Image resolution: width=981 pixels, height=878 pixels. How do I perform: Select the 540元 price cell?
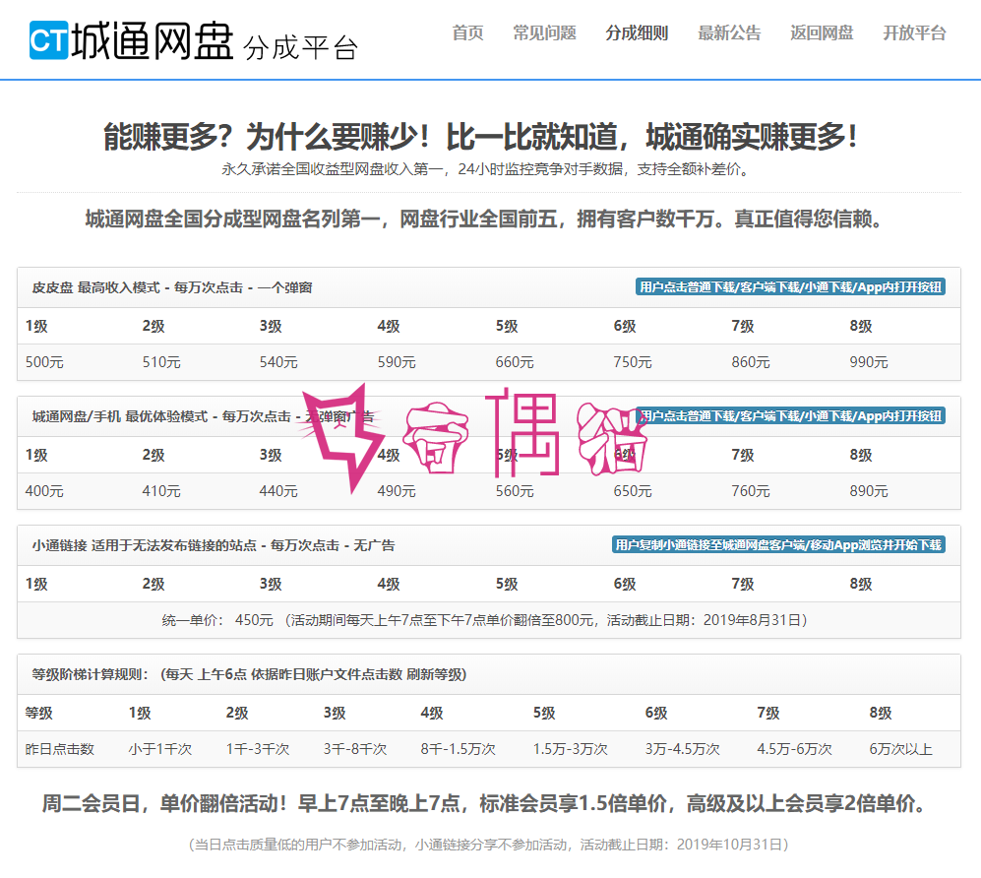click(278, 362)
